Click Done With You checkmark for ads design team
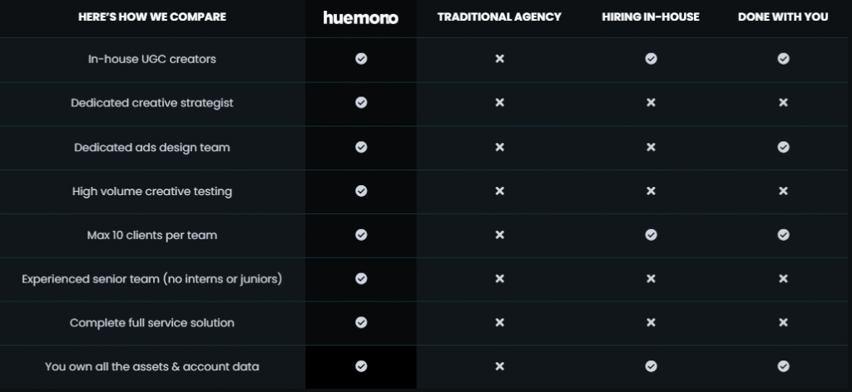The height and width of the screenshot is (392, 852). pos(783,147)
